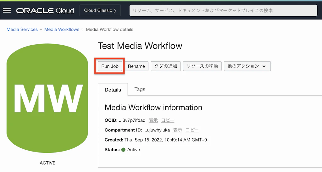
Task: Expand the 他のアクション dropdown
Action: (247, 66)
